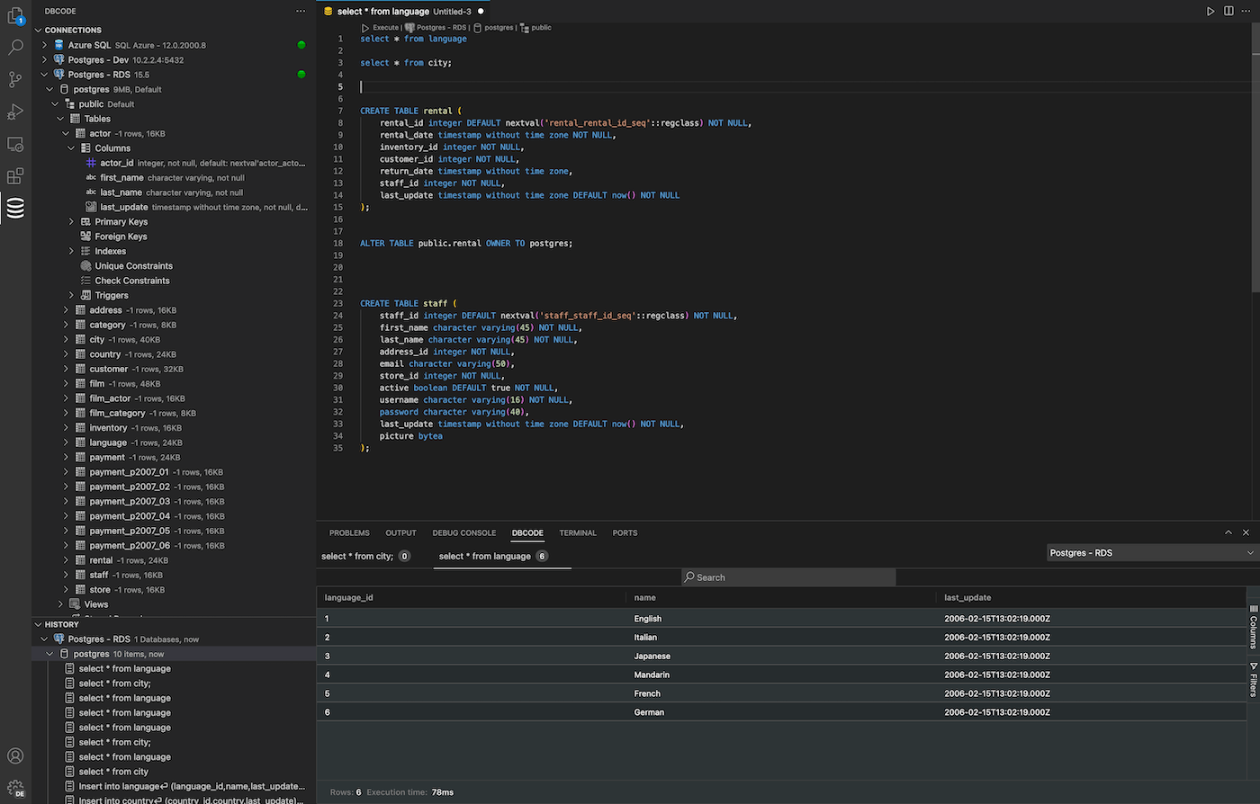
Task: Open the Run and Debug view
Action: [x=15, y=112]
